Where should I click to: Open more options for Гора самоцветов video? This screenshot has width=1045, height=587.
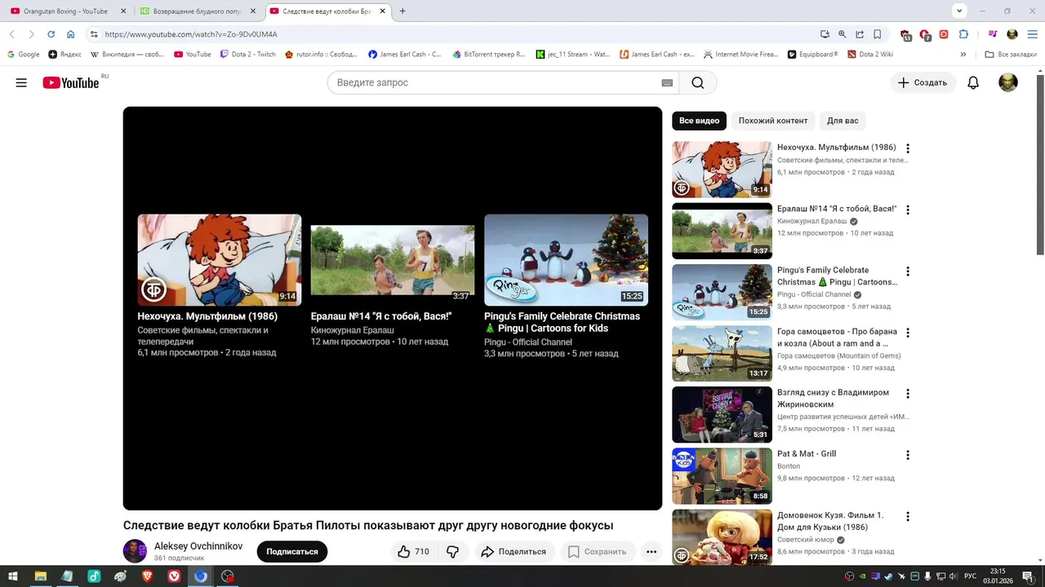907,333
